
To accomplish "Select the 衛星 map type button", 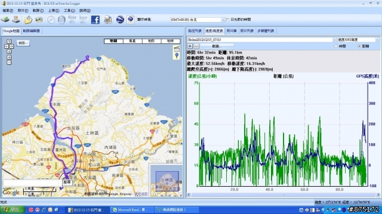I will click(133, 41).
